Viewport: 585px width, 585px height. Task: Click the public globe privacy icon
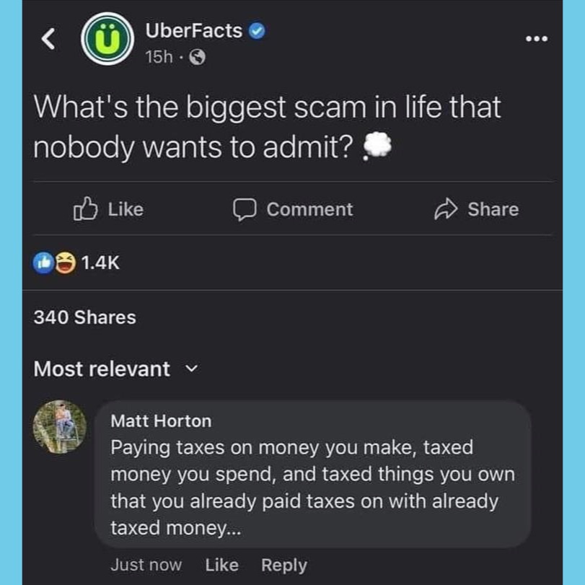pos(196,58)
